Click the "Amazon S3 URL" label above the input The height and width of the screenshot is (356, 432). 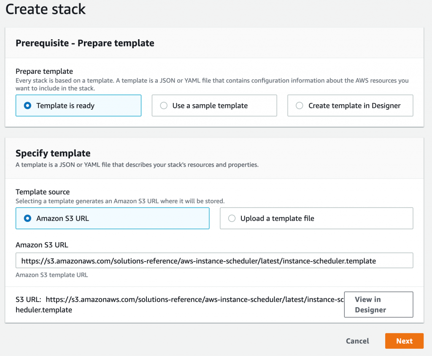click(42, 245)
